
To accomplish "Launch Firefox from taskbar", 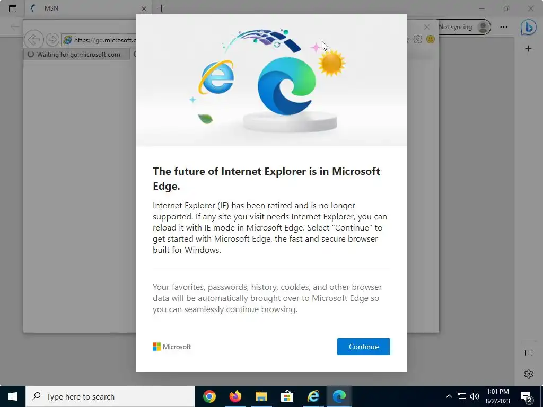I will click(235, 396).
